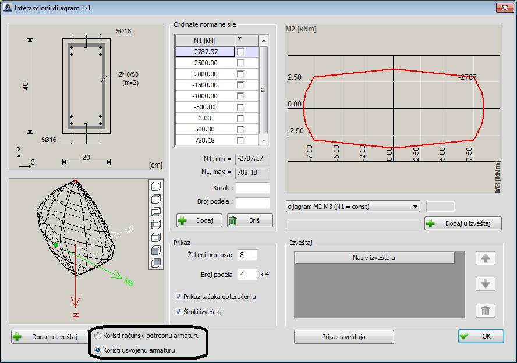Click the N1 table scrollbar down arrow

click(x=263, y=140)
